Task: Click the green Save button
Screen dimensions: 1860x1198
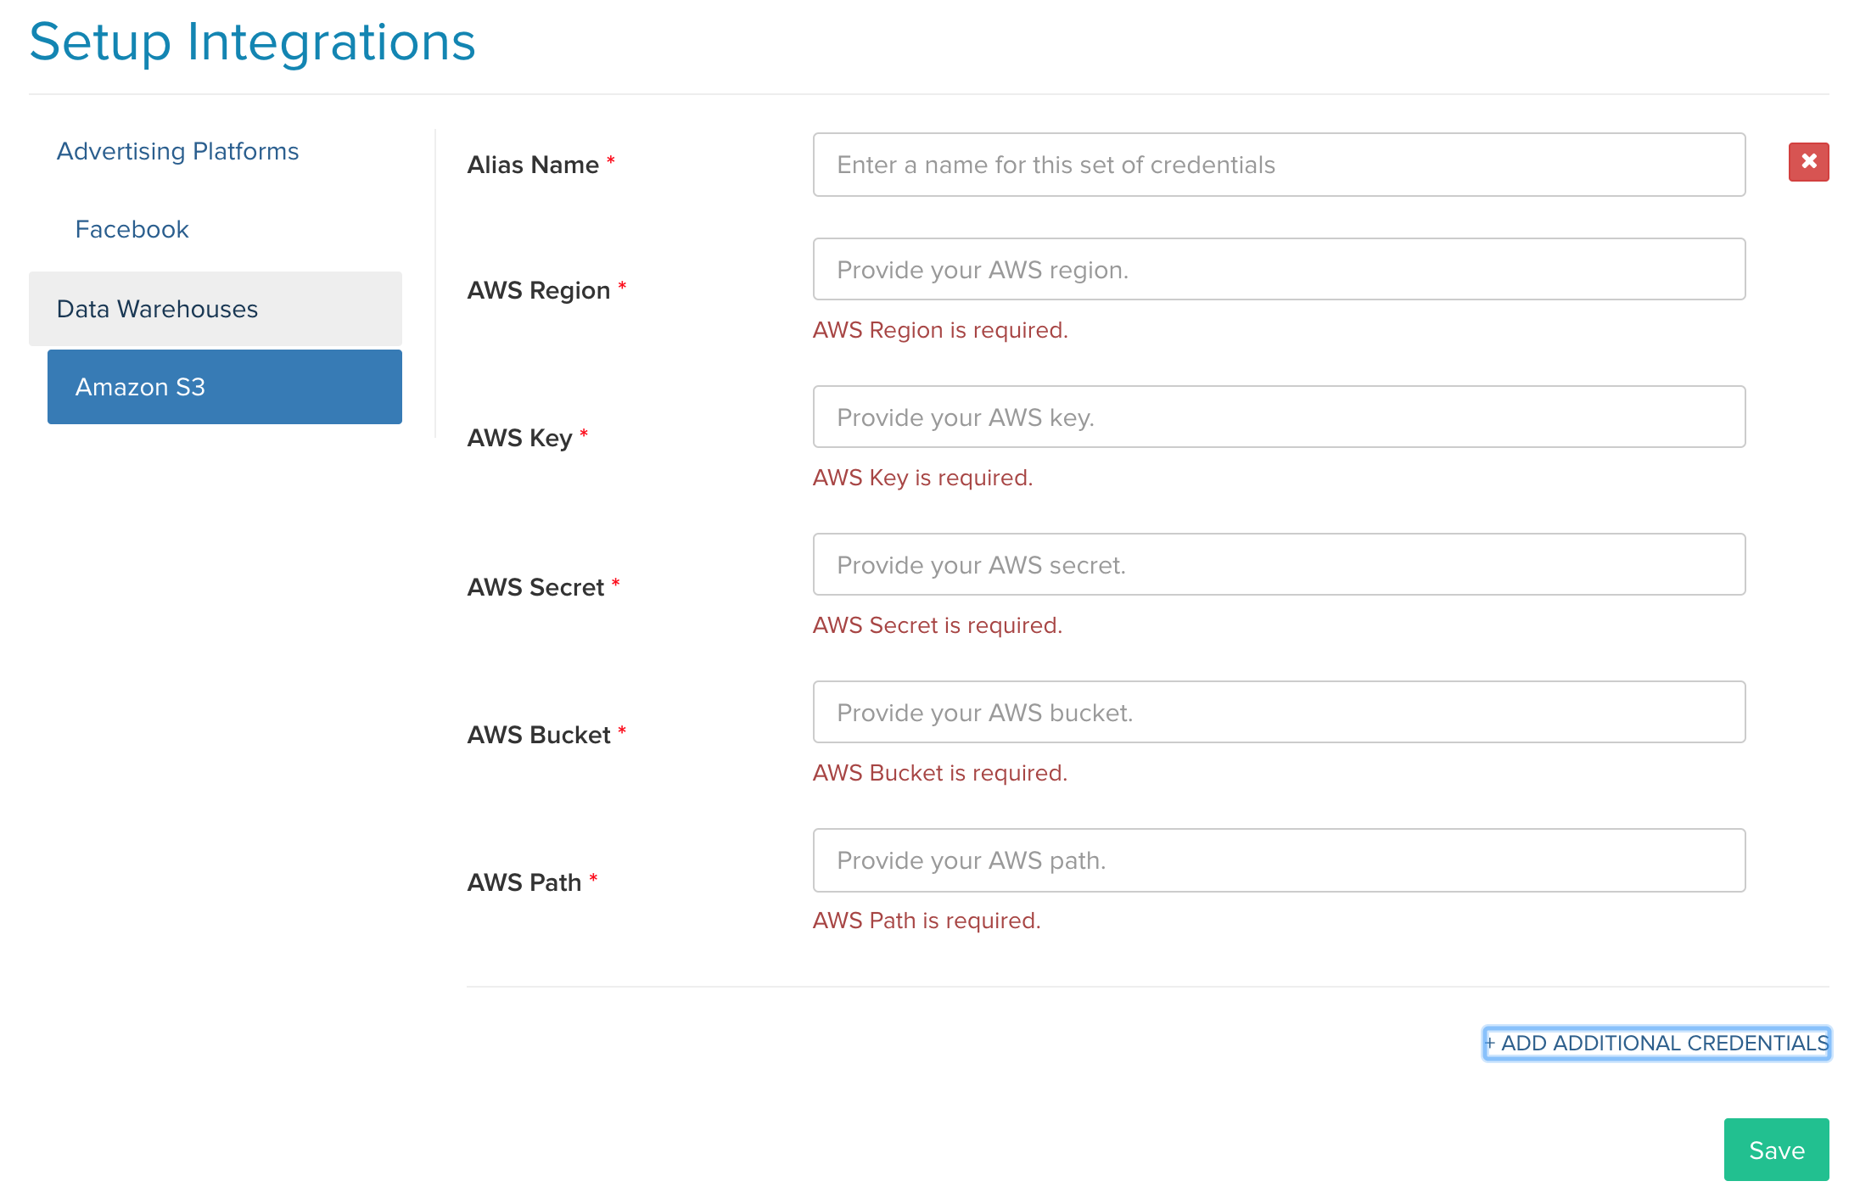Action: pos(1776,1150)
